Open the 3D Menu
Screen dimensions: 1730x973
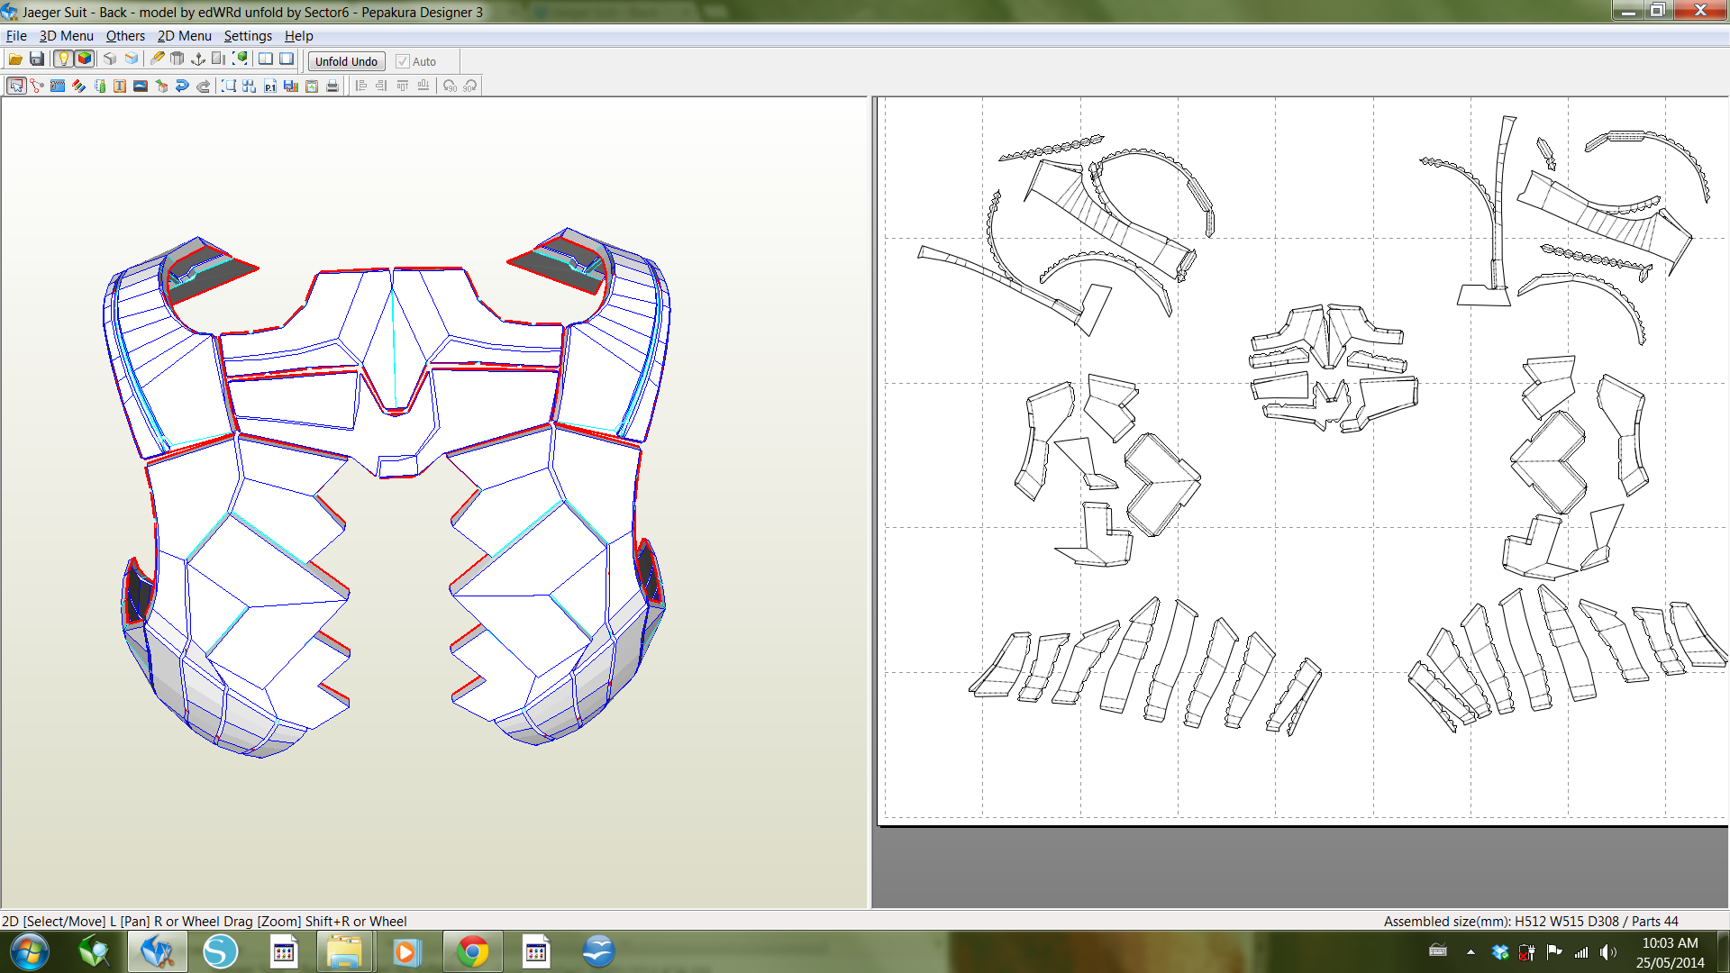(66, 36)
